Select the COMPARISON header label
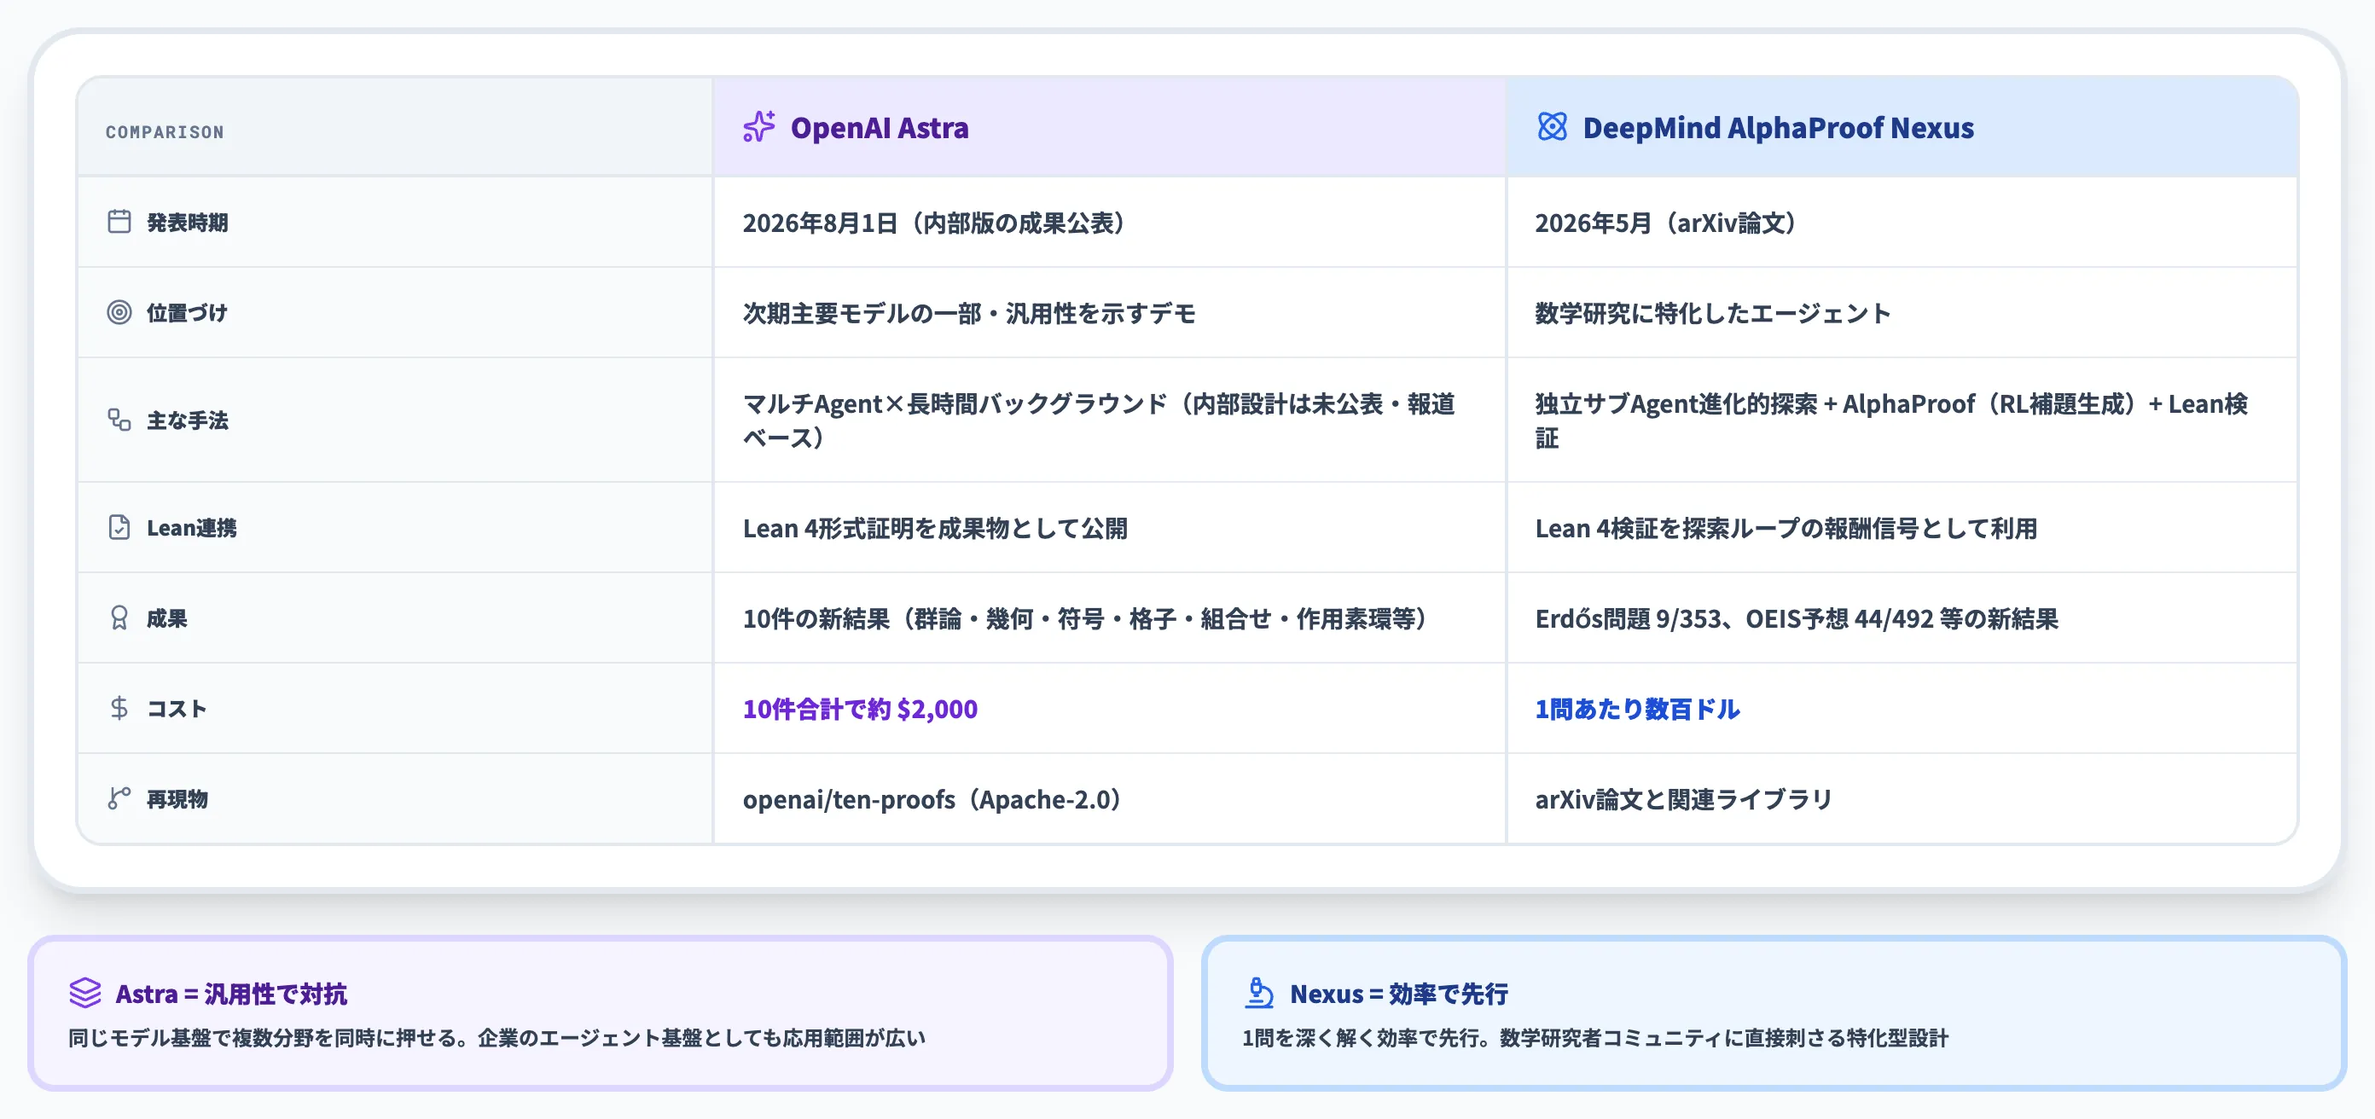The height and width of the screenshot is (1119, 2375). click(165, 132)
